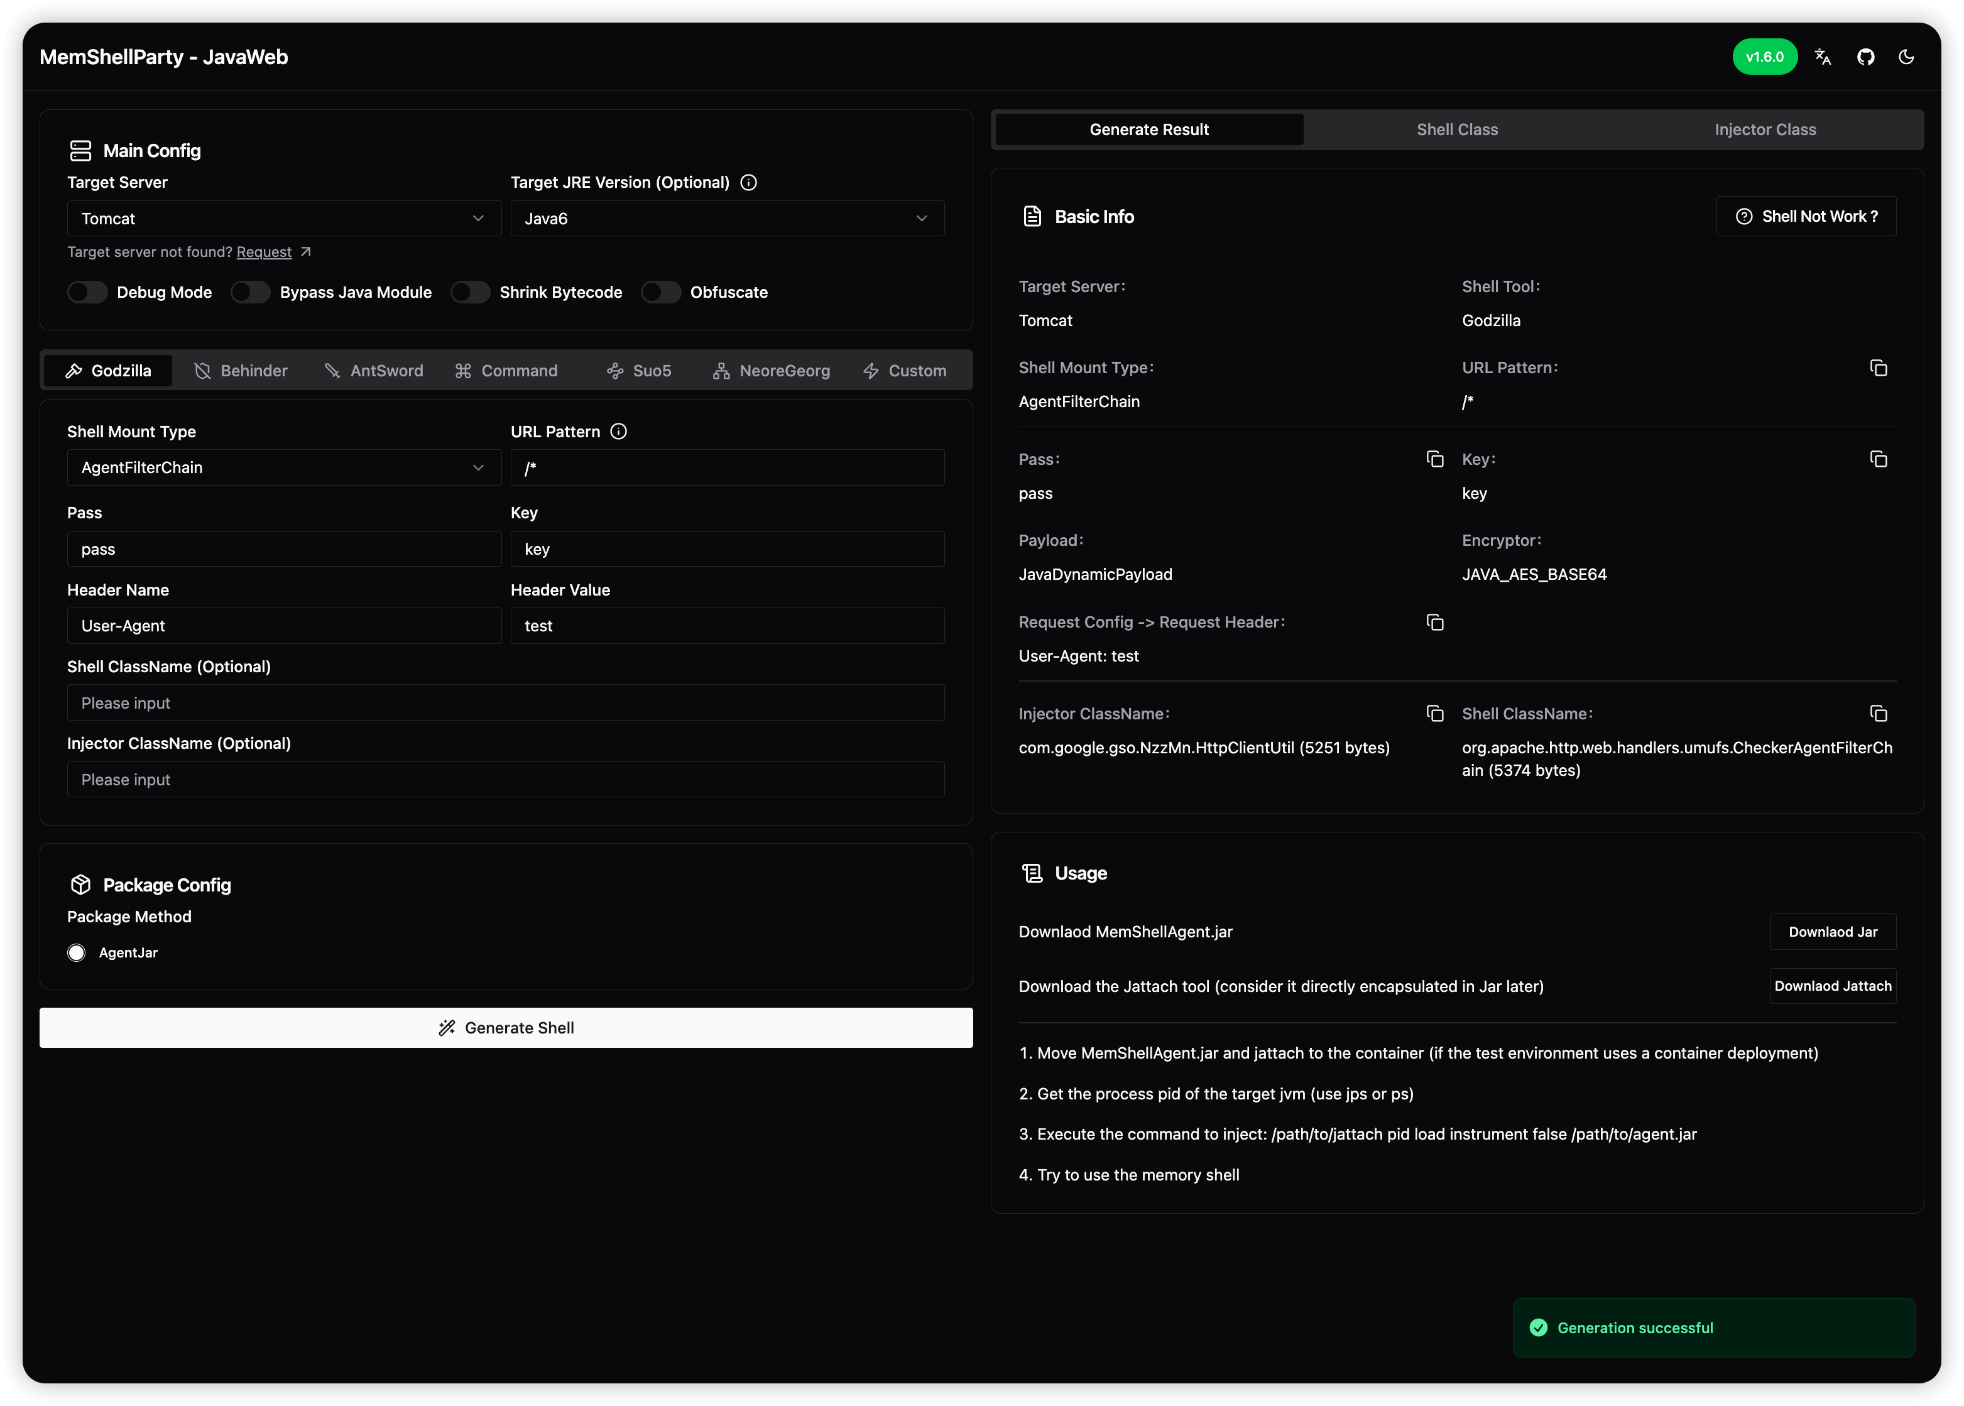Open the Shell Class tab
The height and width of the screenshot is (1406, 1964).
pos(1457,130)
